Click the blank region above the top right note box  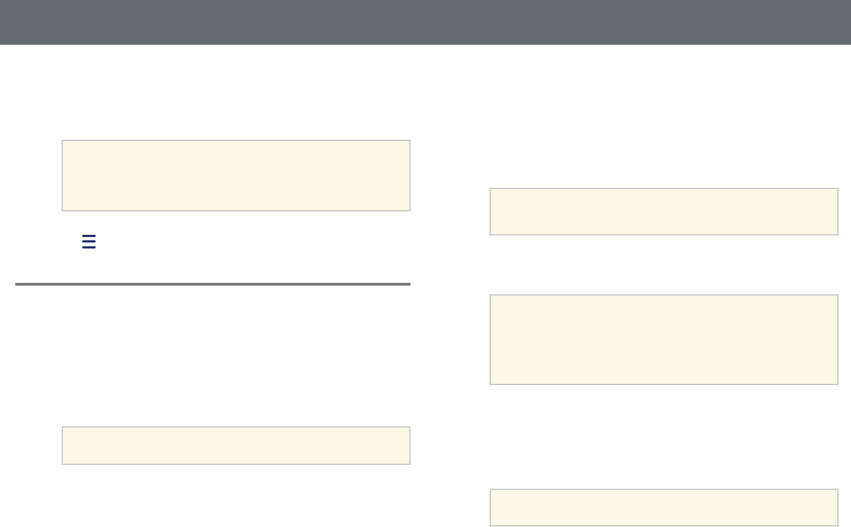[x=664, y=116]
